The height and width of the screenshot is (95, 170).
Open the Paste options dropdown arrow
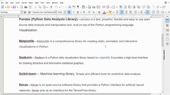click(47, 7)
